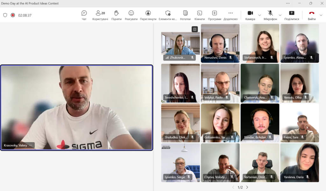Click muted mic icon on Yemets, Olha
The width and height of the screenshot is (326, 191).
point(306,97)
